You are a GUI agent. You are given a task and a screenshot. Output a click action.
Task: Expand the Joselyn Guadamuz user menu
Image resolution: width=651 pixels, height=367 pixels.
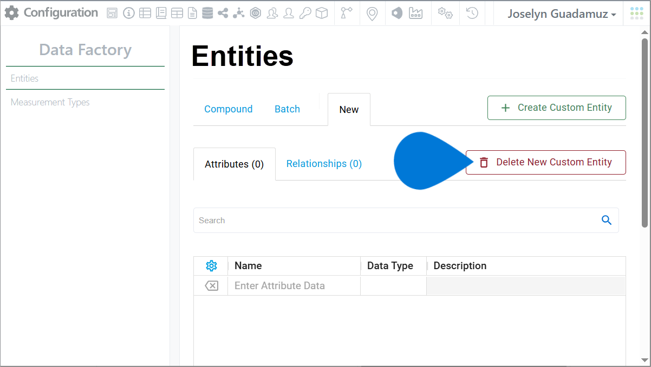562,14
